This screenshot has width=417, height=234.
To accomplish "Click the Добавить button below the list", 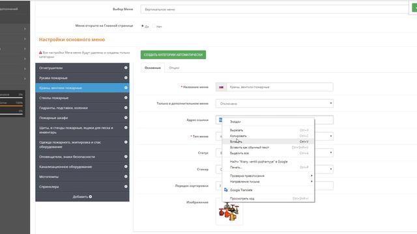I will pos(82,196).
